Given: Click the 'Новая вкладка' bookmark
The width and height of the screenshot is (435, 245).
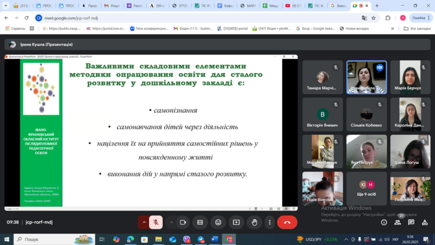Looking at the screenshot, I should pos(354,28).
